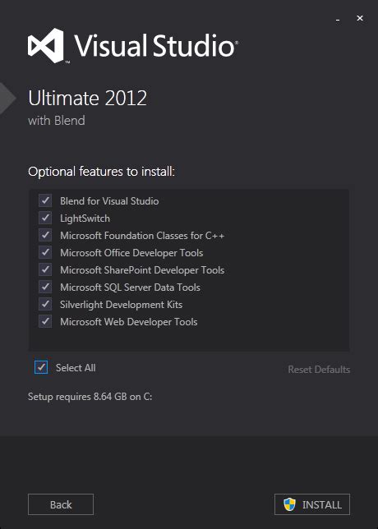Click the 'Blend for Visual Studio' label
Screen dimensions: 378x529
[109, 201]
